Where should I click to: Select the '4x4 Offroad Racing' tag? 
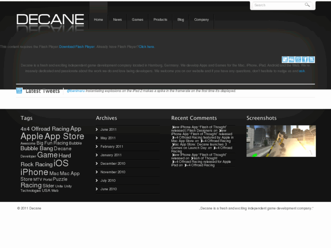point(45,129)
